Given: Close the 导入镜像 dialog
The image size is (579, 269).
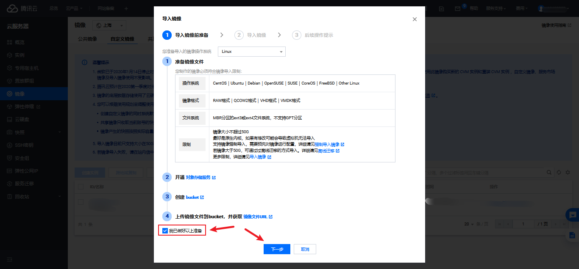Looking at the screenshot, I should tap(415, 19).
